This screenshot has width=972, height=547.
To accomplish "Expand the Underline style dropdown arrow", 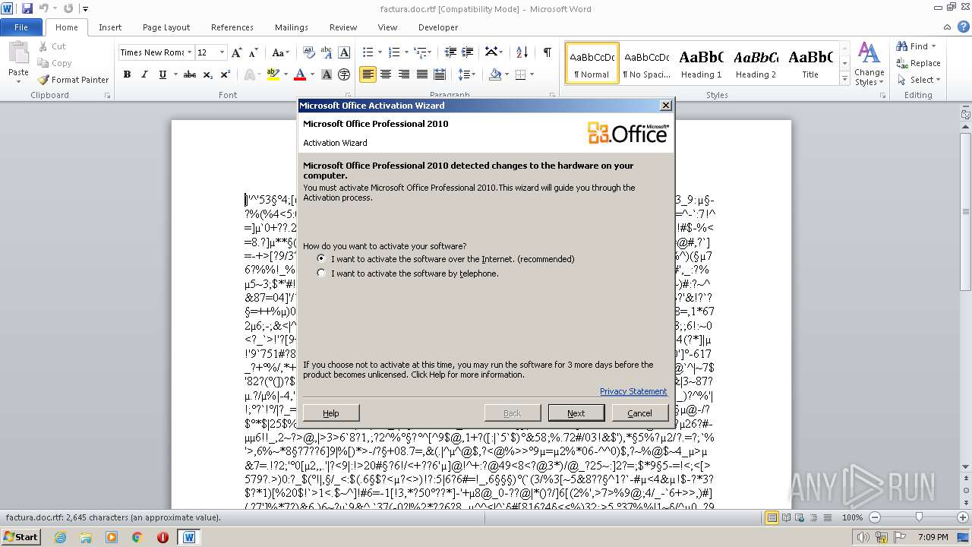I will click(175, 74).
